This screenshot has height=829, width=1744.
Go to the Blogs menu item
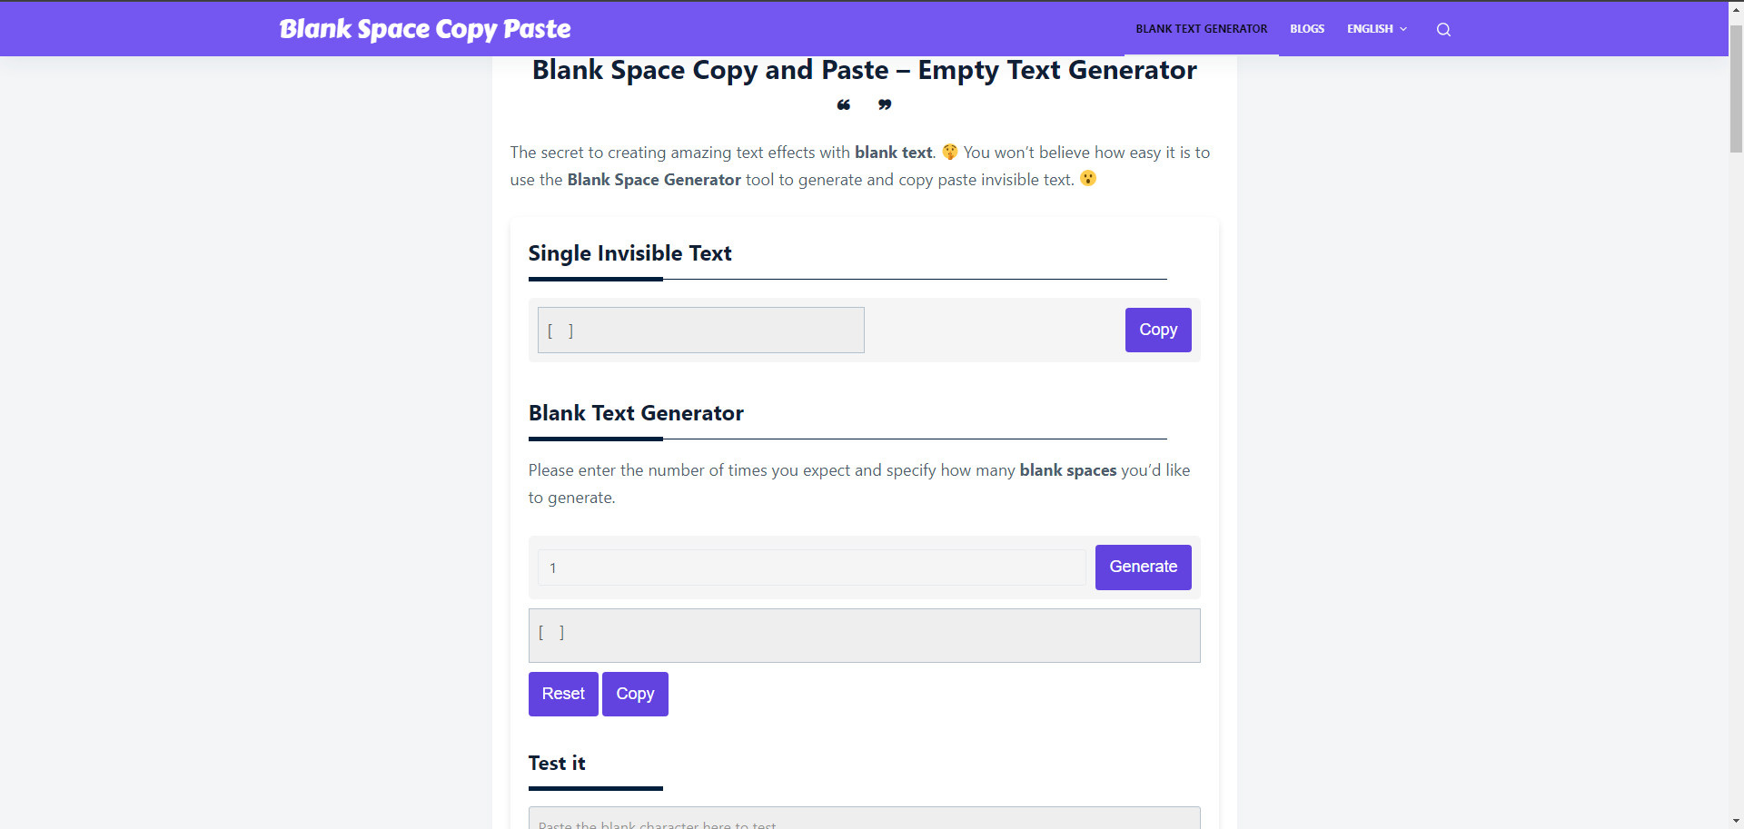tap(1307, 29)
